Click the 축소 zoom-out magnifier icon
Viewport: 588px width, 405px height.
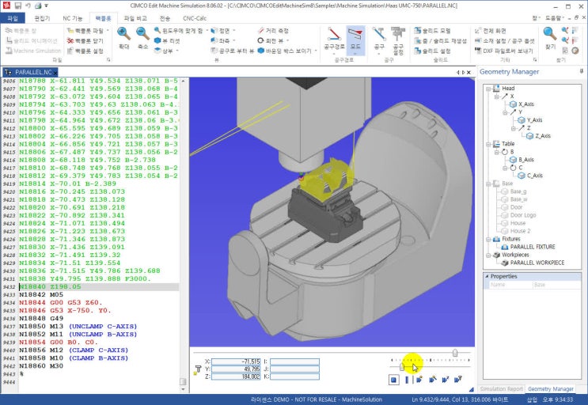coord(142,36)
